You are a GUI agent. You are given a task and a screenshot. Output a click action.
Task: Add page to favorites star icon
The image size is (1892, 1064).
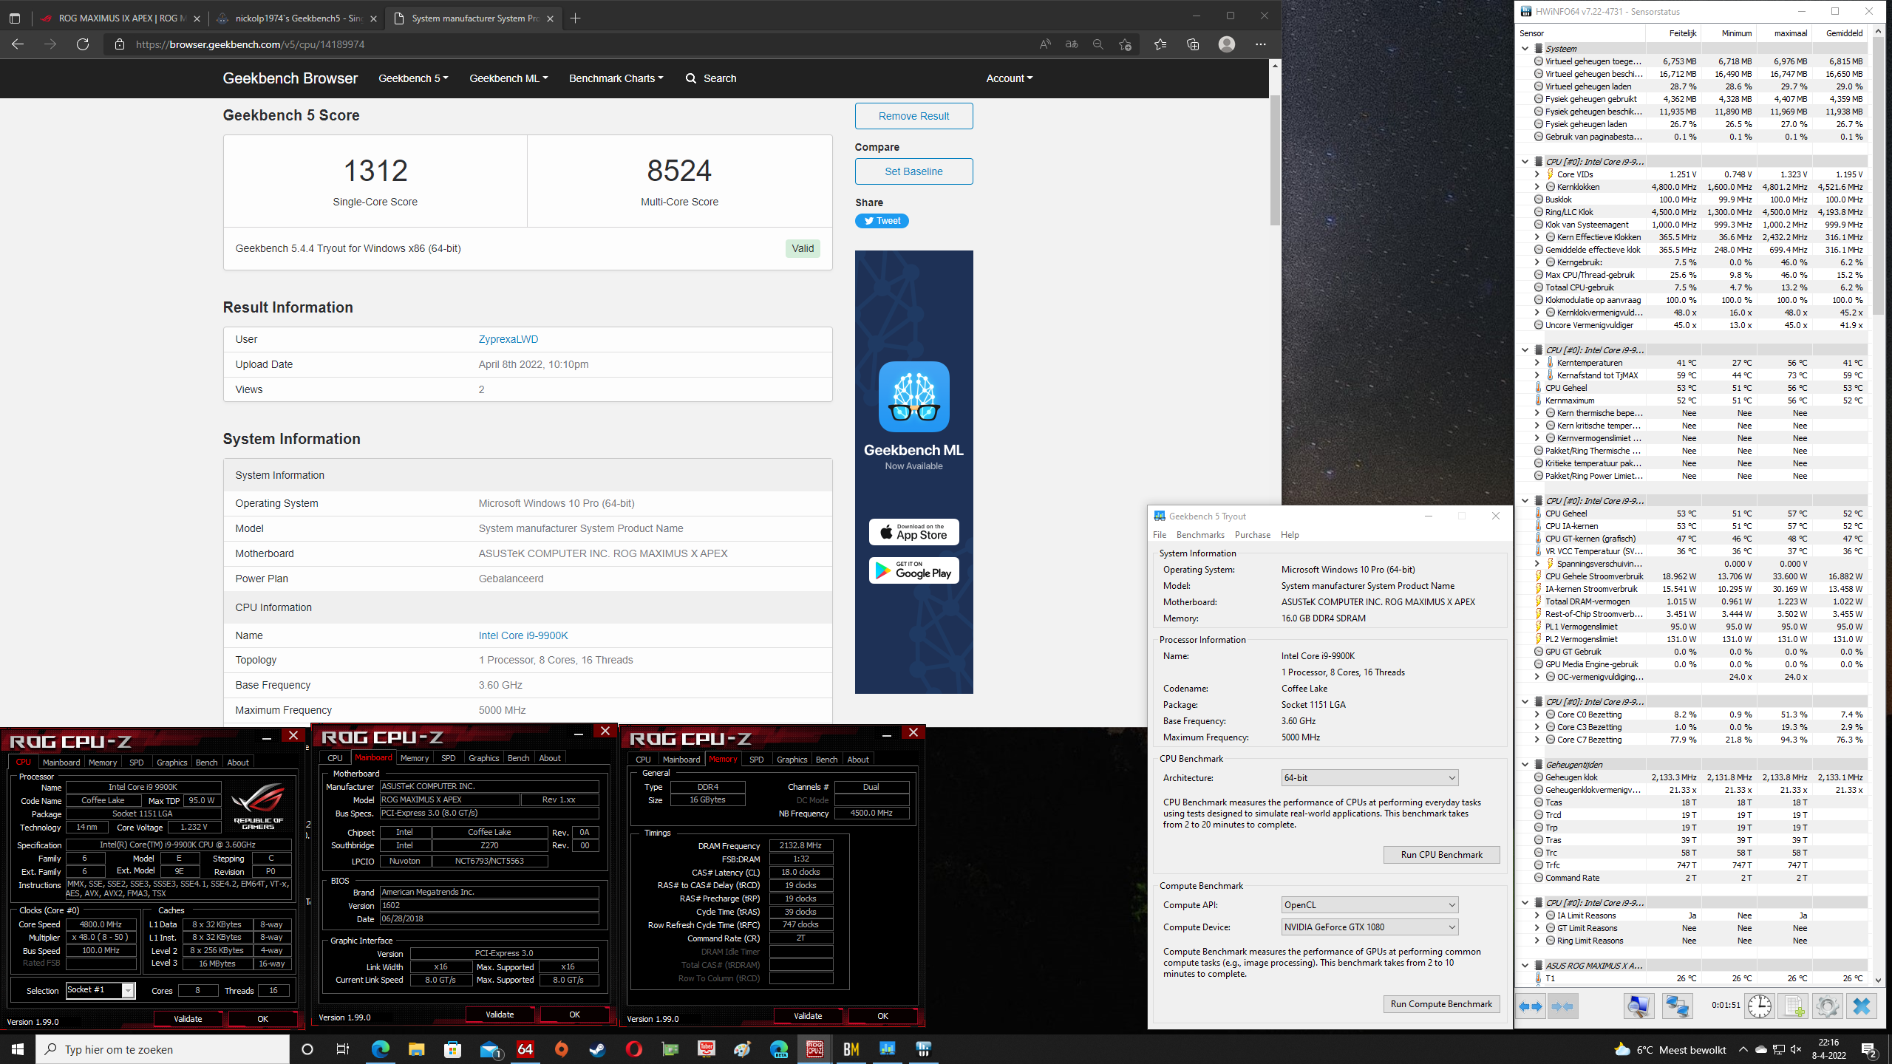tap(1125, 44)
